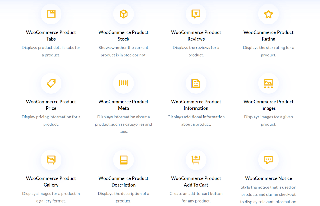Click the Product Images picture icon
The height and width of the screenshot is (206, 320).
[x=269, y=83]
